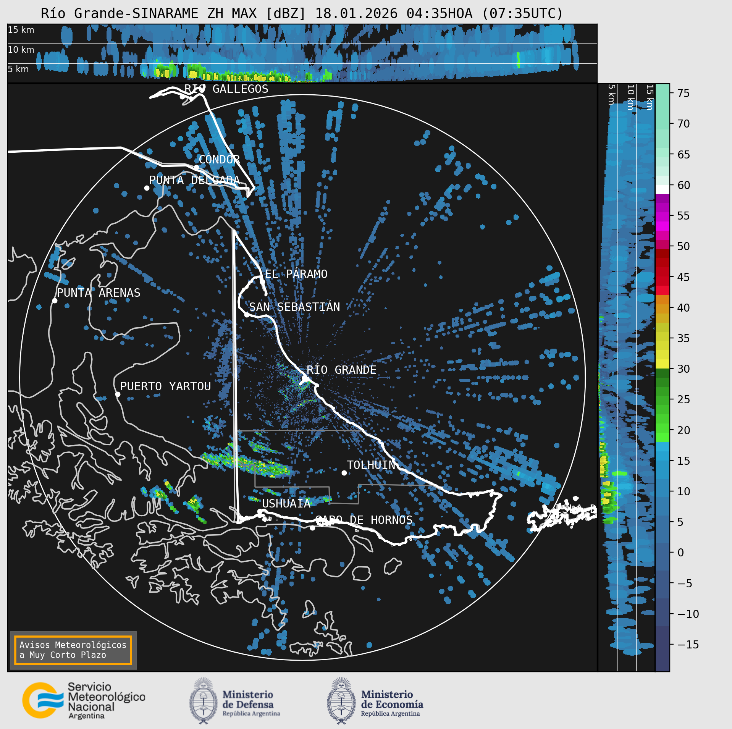
Task: Select the PUNTA ARENAS label
Action: pyautogui.click(x=99, y=293)
